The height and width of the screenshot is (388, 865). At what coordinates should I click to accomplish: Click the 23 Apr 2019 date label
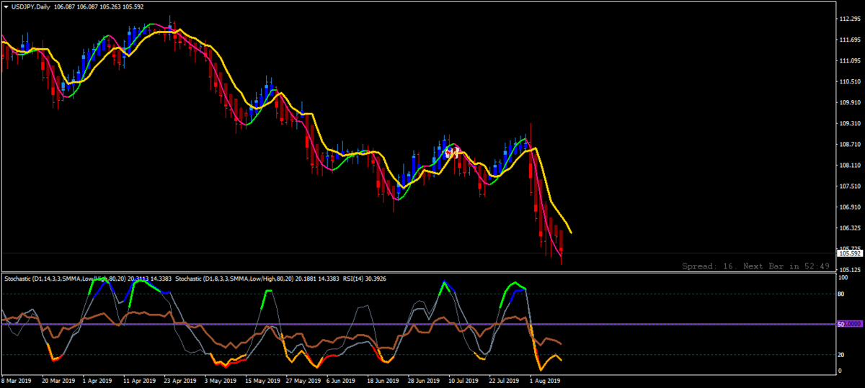tap(180, 380)
